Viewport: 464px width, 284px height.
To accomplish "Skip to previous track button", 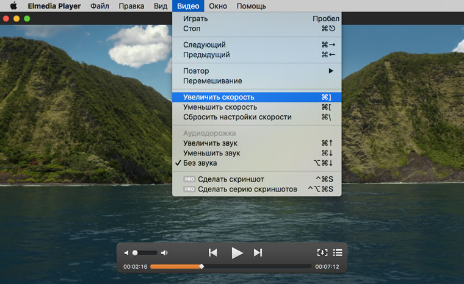I will pos(212,253).
